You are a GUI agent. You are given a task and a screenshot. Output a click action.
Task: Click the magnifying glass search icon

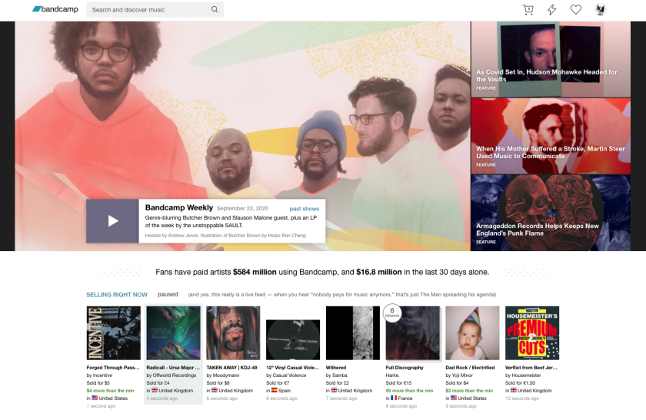click(x=215, y=9)
